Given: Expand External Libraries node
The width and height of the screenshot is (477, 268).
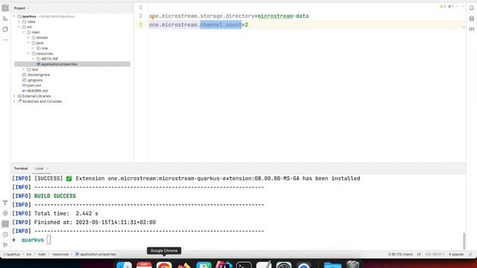Looking at the screenshot, I should [14, 96].
